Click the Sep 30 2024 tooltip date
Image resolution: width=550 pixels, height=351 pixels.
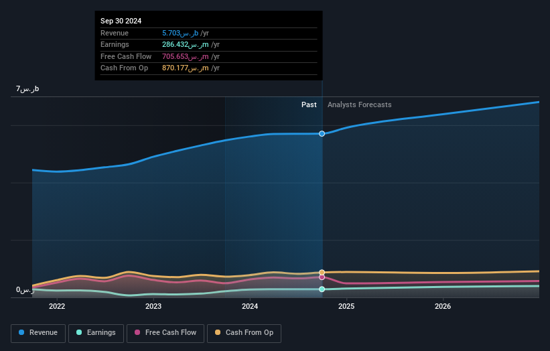click(121, 21)
